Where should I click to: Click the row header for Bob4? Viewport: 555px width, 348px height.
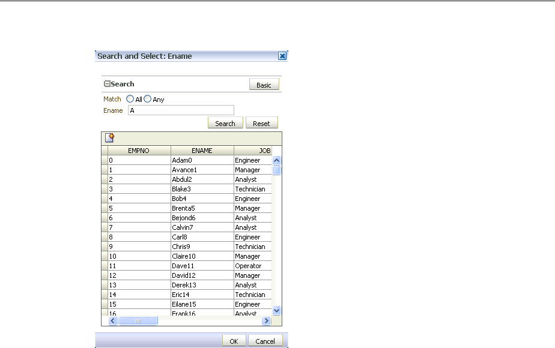[105, 199]
